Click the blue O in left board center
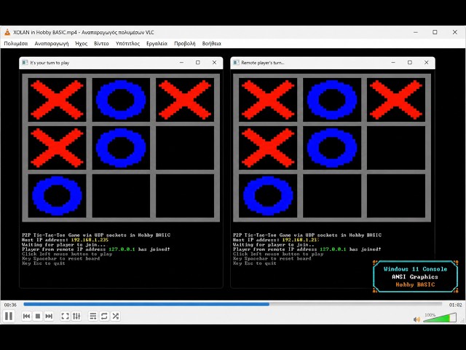The image size is (466, 350). tap(121, 148)
